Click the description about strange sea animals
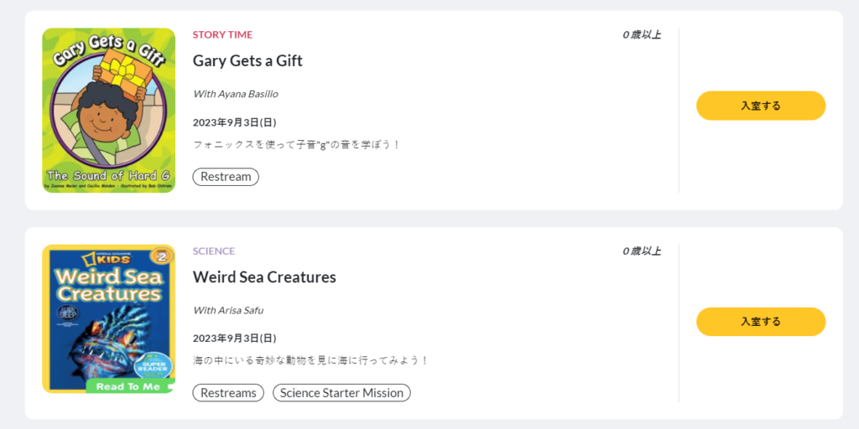Screen dimensions: 859x429 (x=311, y=360)
